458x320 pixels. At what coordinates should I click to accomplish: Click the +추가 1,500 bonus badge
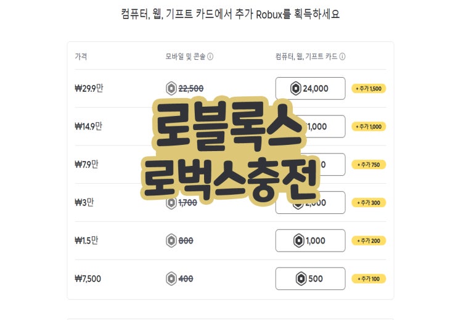click(x=369, y=89)
